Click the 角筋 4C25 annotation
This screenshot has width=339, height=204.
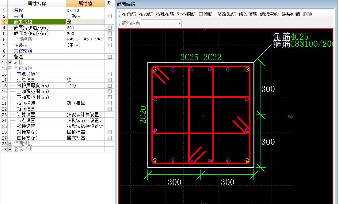(291, 37)
